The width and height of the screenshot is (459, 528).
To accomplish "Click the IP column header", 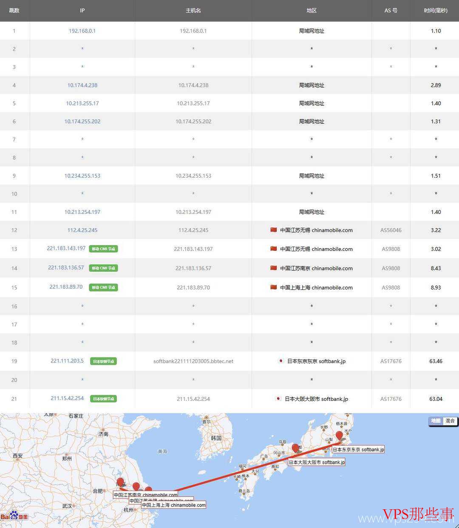I will click(x=82, y=11).
